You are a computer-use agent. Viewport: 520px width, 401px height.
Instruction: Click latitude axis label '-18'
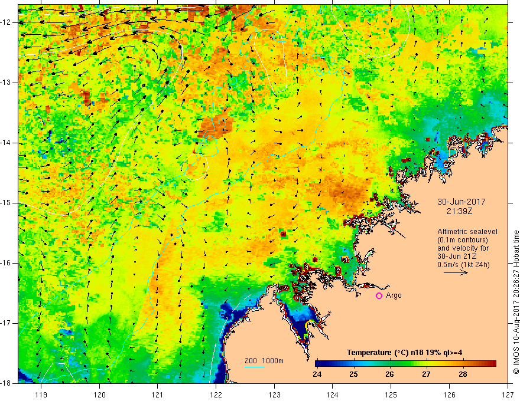tap(6, 383)
